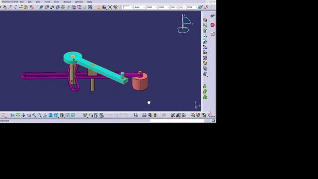This screenshot has width=318, height=179.
Task: Click the axis triad in the viewport's bottom right corner
Action: coord(197,105)
